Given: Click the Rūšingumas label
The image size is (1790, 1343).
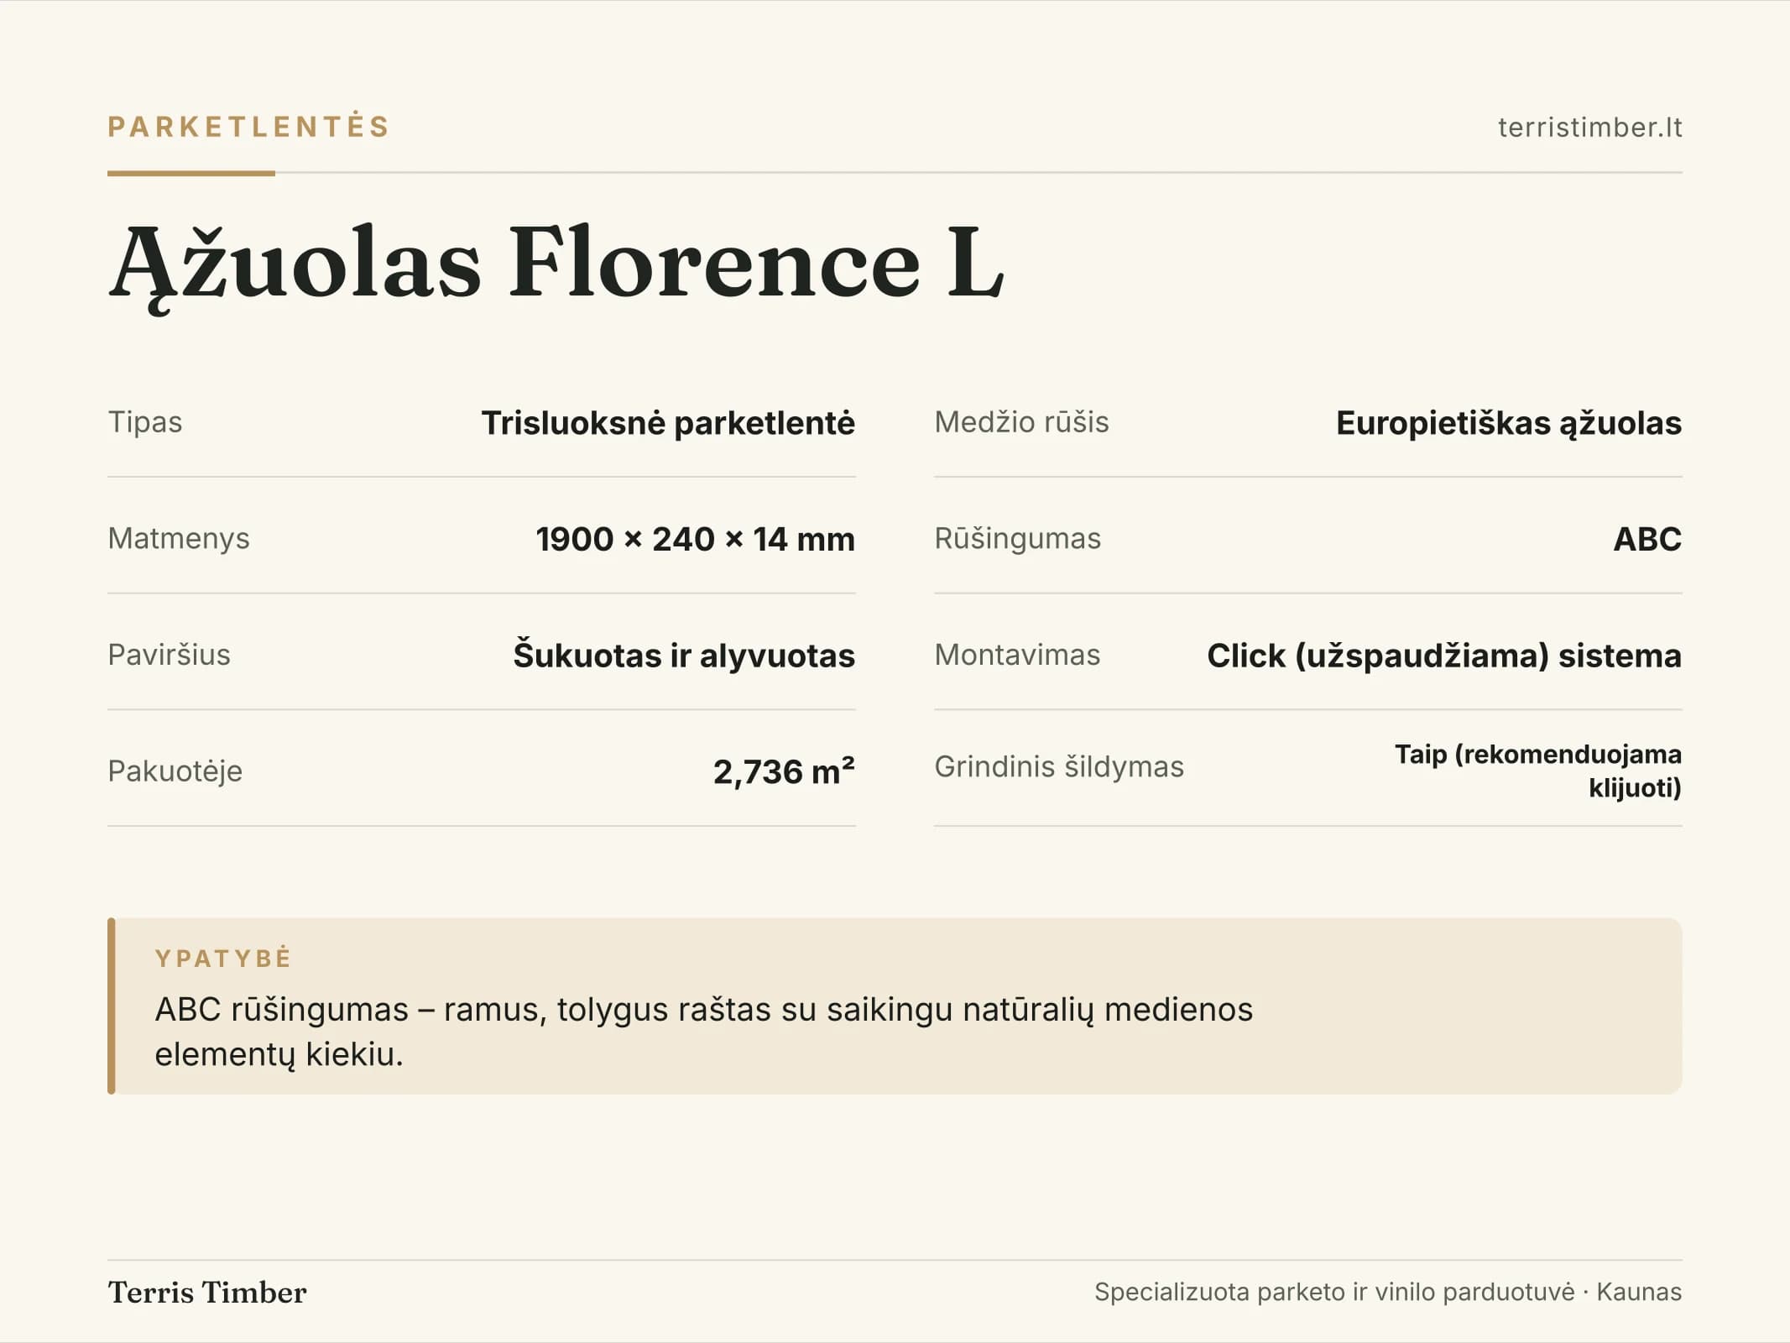Looking at the screenshot, I should click(x=1017, y=539).
